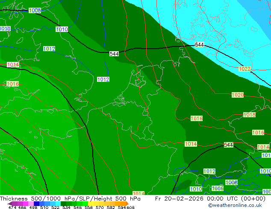Click the legend value 474

12,207
